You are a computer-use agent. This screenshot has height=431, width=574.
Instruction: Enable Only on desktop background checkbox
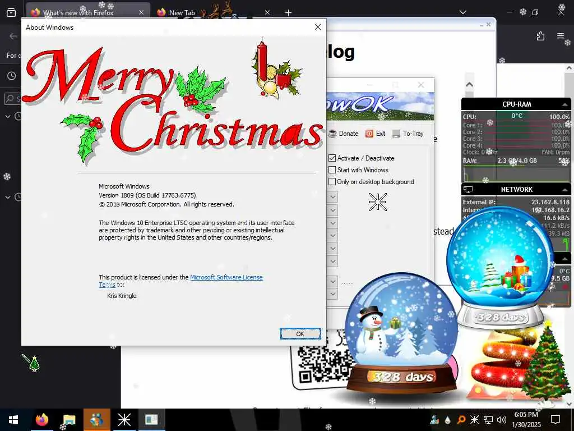point(332,181)
